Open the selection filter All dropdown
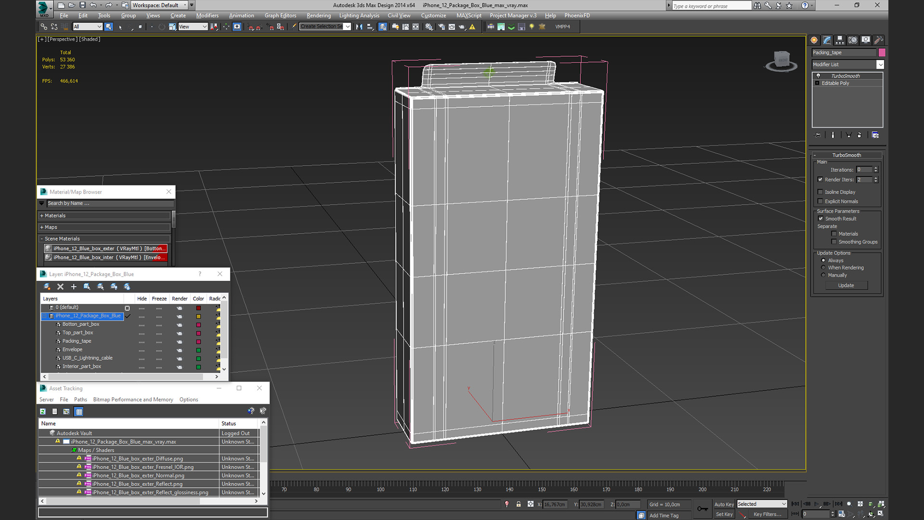Viewport: 924px width, 520px height. (88, 27)
